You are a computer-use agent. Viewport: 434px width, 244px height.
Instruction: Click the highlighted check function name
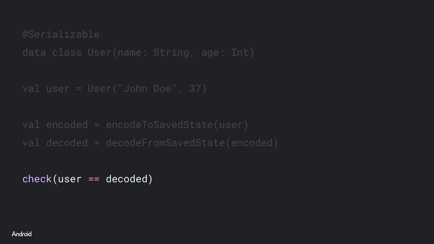click(x=37, y=179)
